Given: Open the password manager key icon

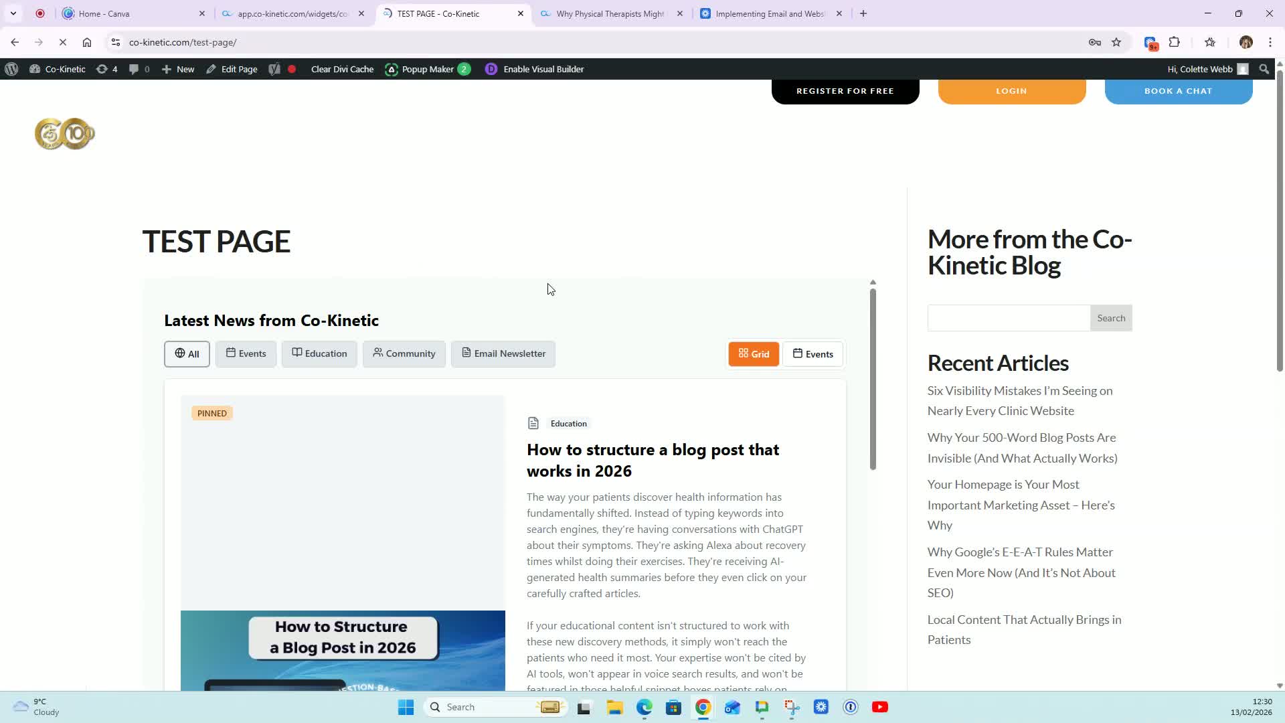Looking at the screenshot, I should point(1095,42).
